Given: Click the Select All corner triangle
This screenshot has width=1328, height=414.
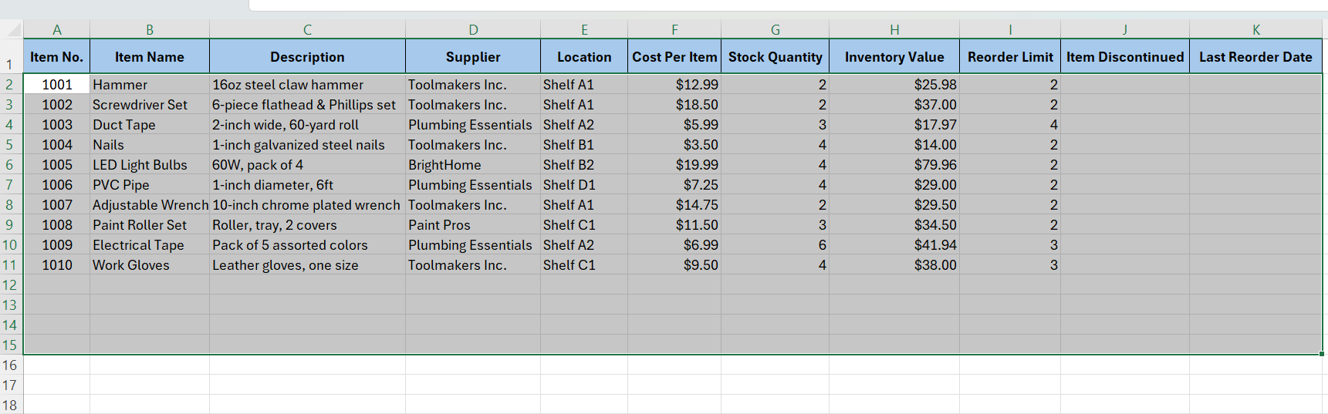Looking at the screenshot, I should (x=14, y=30).
